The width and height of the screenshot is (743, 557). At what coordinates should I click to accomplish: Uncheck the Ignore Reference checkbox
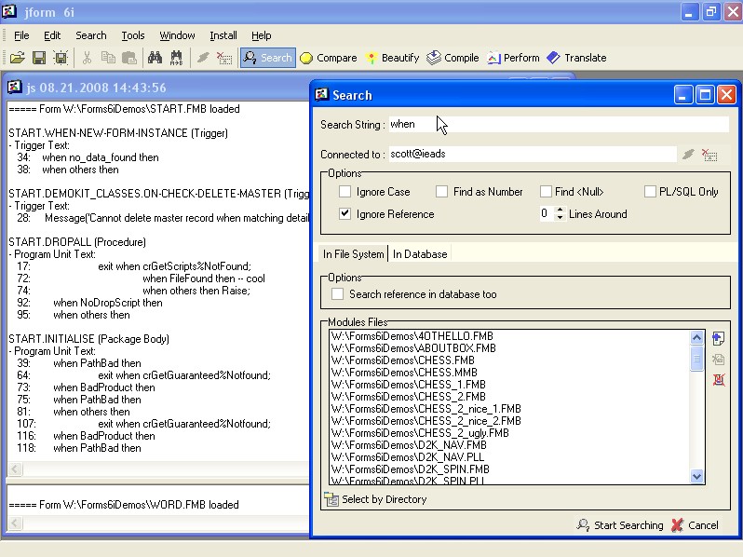click(344, 214)
